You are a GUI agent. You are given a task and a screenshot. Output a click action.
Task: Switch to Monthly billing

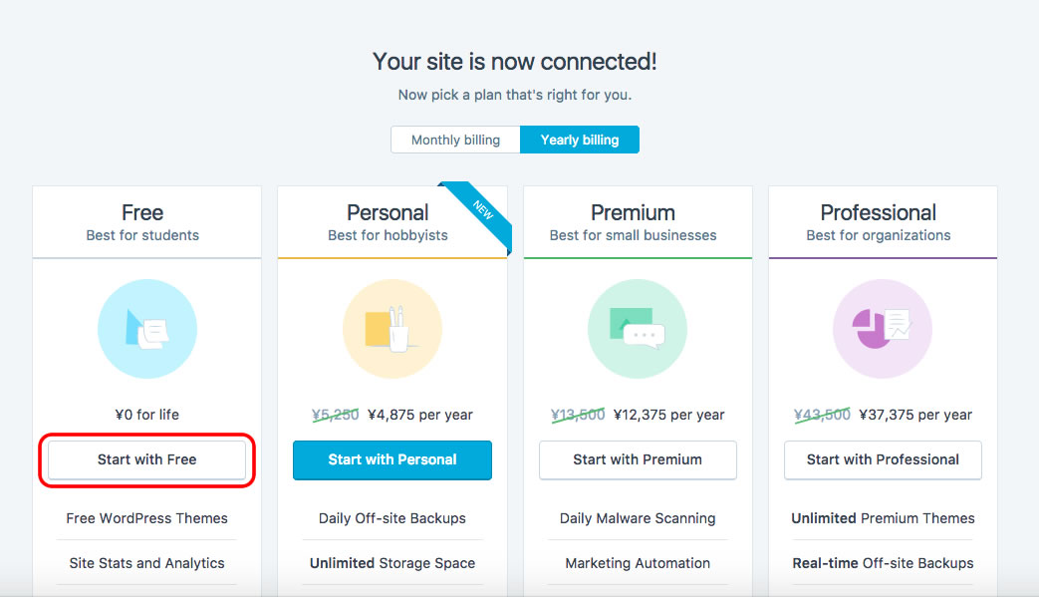[455, 140]
